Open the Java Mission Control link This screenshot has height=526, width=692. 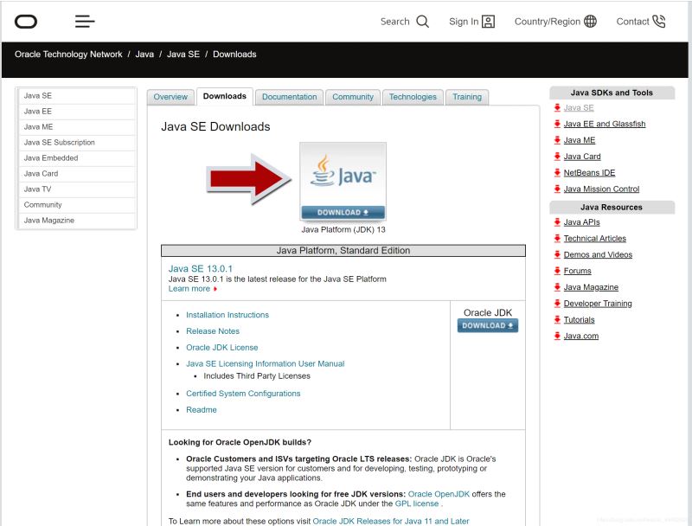point(601,189)
